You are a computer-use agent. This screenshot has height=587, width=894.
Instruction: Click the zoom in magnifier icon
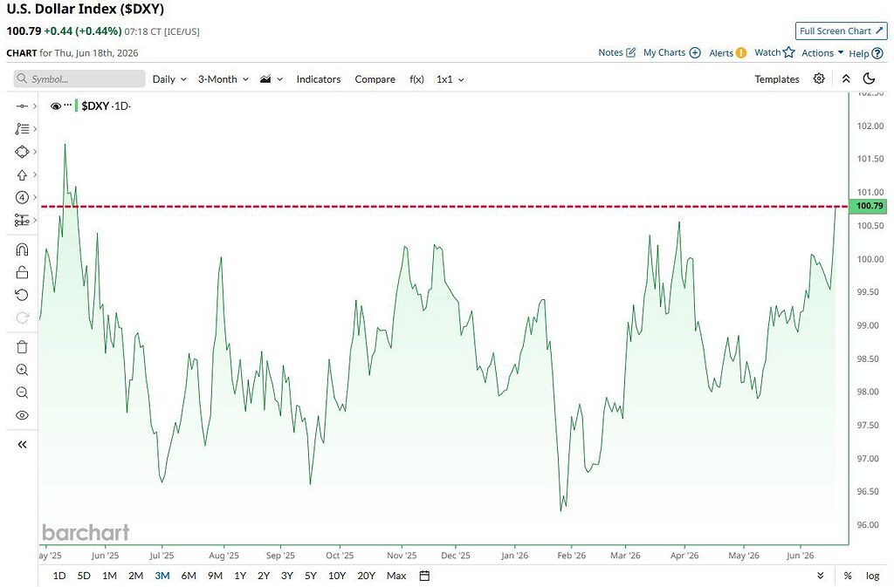[22, 370]
